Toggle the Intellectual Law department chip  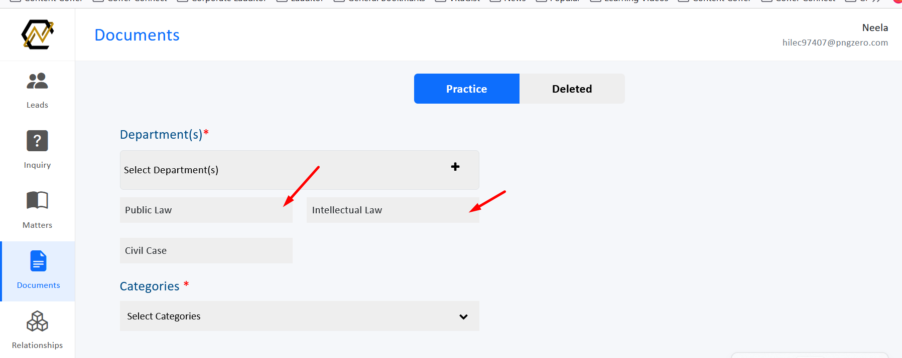coord(393,210)
